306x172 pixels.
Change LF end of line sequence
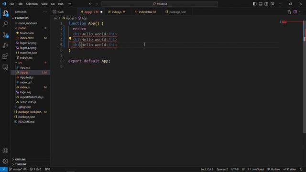pos(243,169)
